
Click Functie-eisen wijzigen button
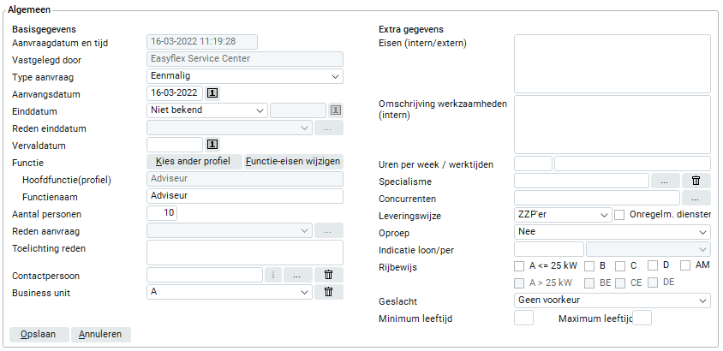(x=294, y=162)
